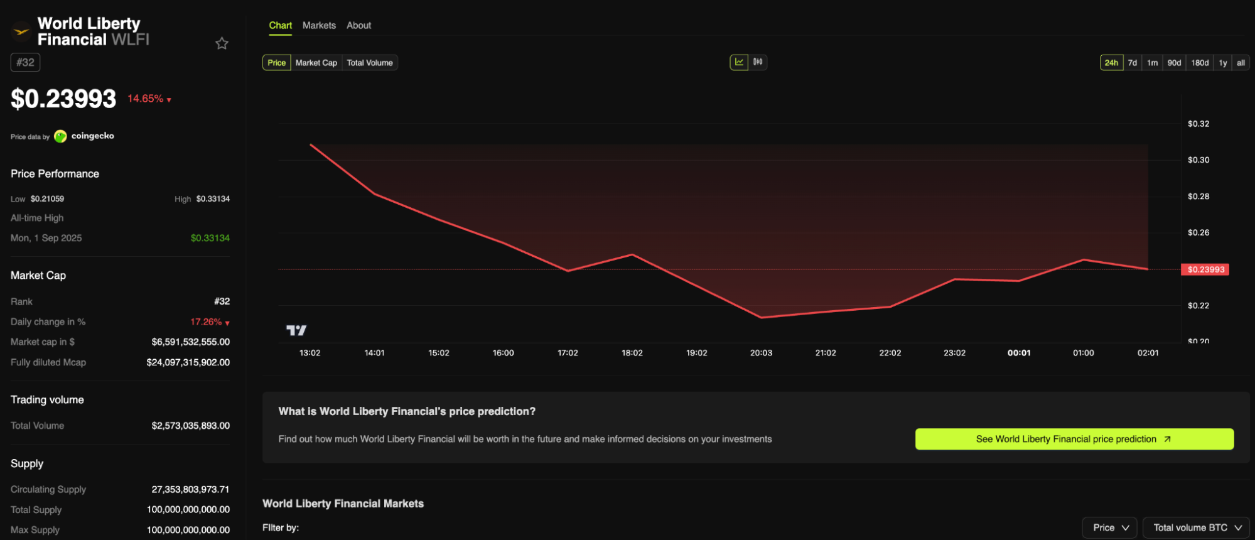Click the CoinGecko logo icon
Image resolution: width=1255 pixels, height=540 pixels.
point(60,136)
